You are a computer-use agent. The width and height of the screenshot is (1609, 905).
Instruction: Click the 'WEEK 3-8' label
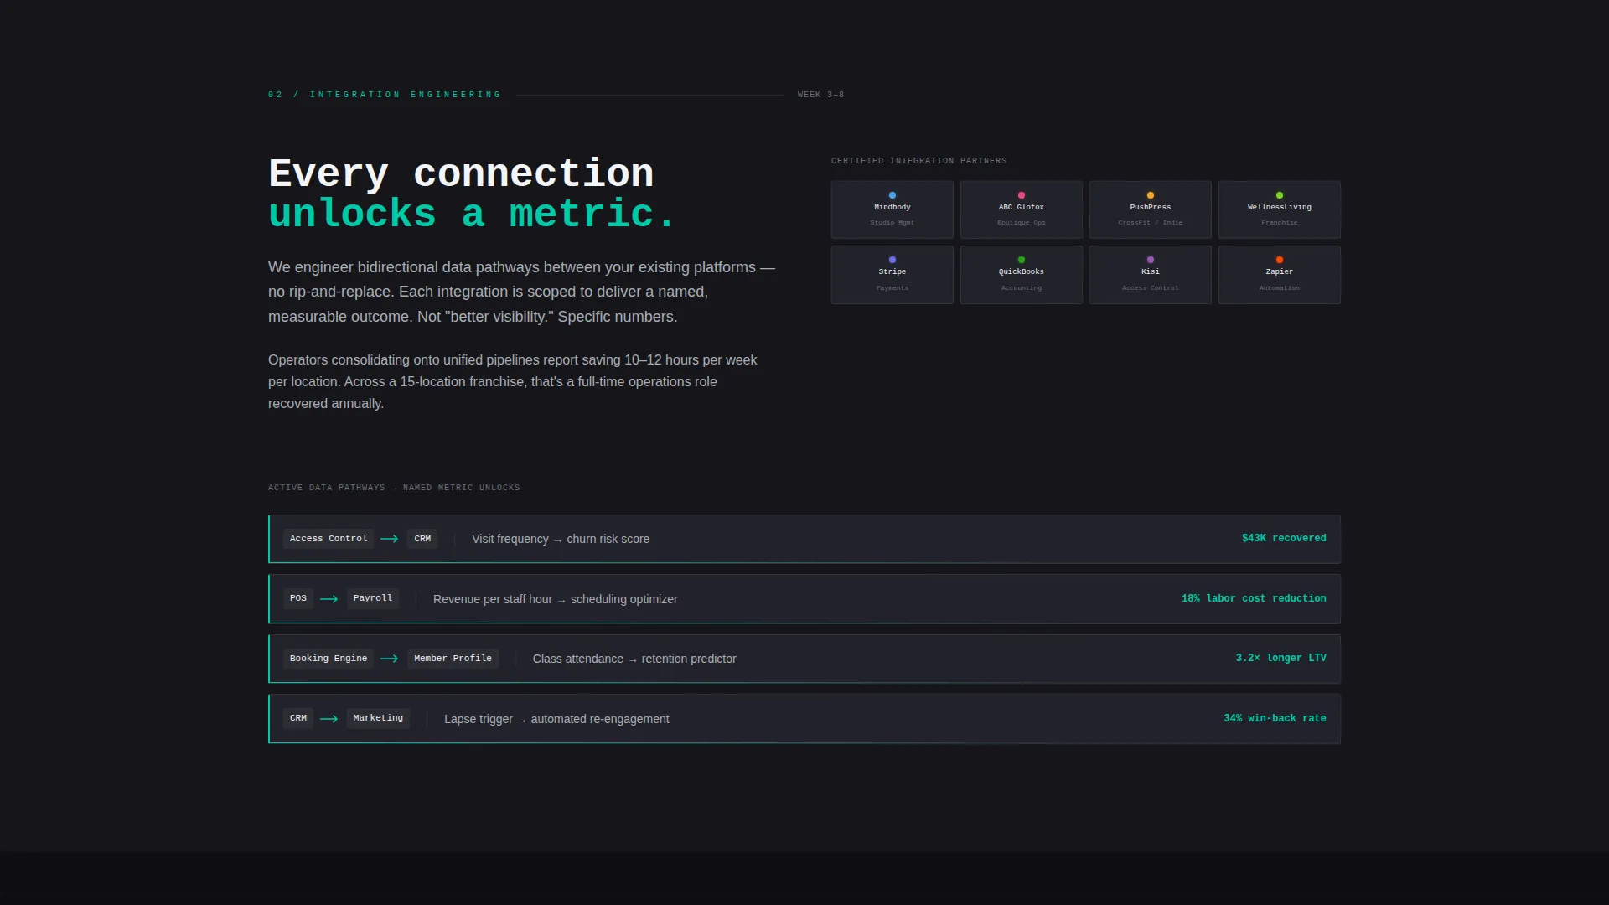[x=820, y=95]
